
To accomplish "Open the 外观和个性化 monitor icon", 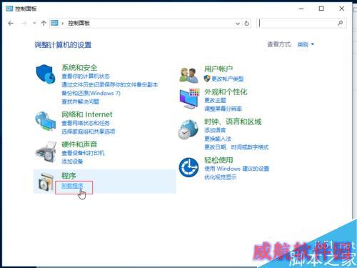I will pos(189,99).
